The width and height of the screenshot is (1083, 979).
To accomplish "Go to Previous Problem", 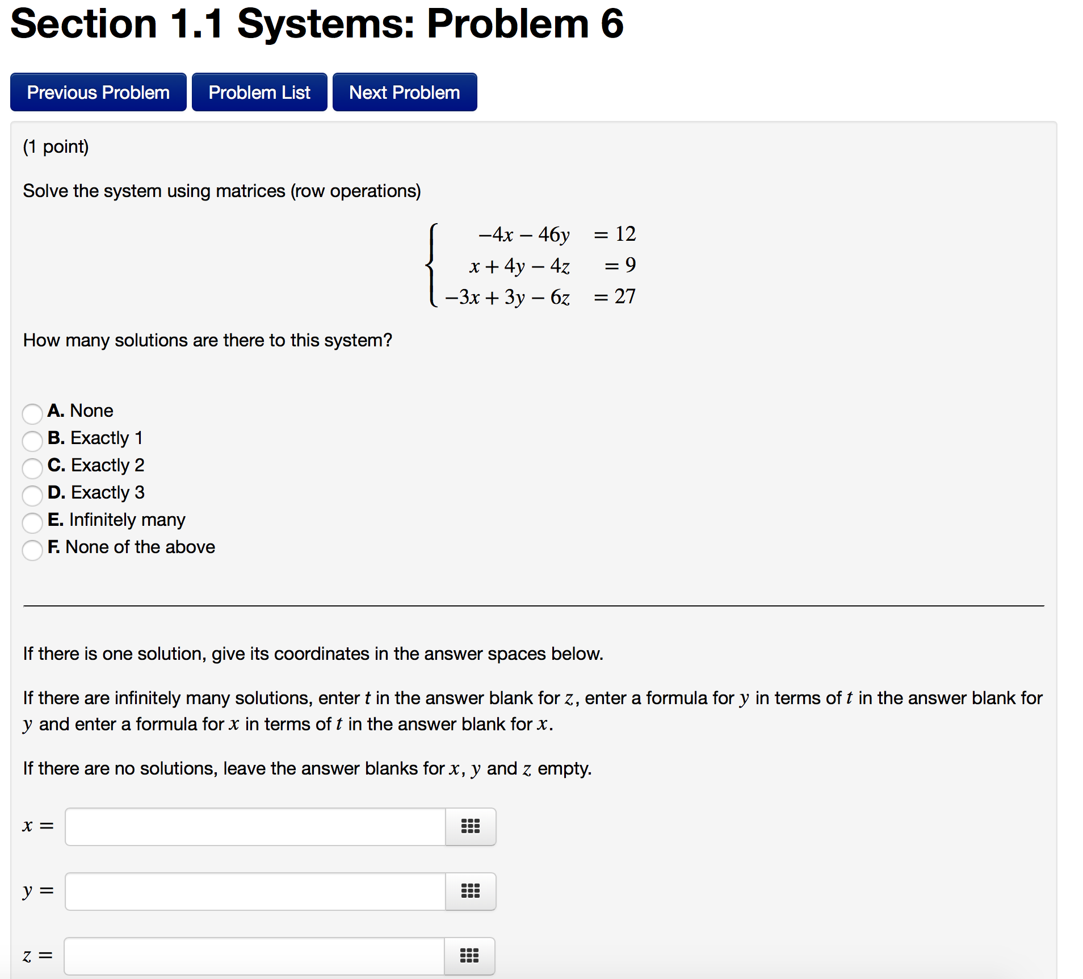I will point(98,92).
